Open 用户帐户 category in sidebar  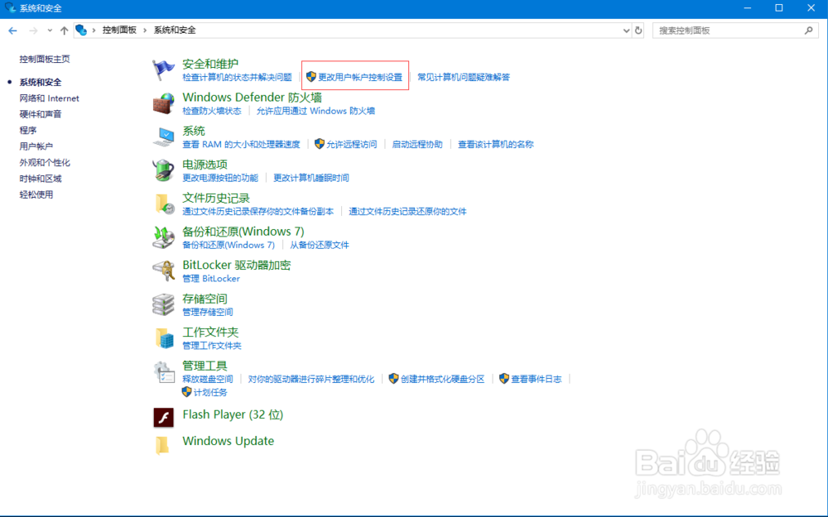[x=36, y=146]
